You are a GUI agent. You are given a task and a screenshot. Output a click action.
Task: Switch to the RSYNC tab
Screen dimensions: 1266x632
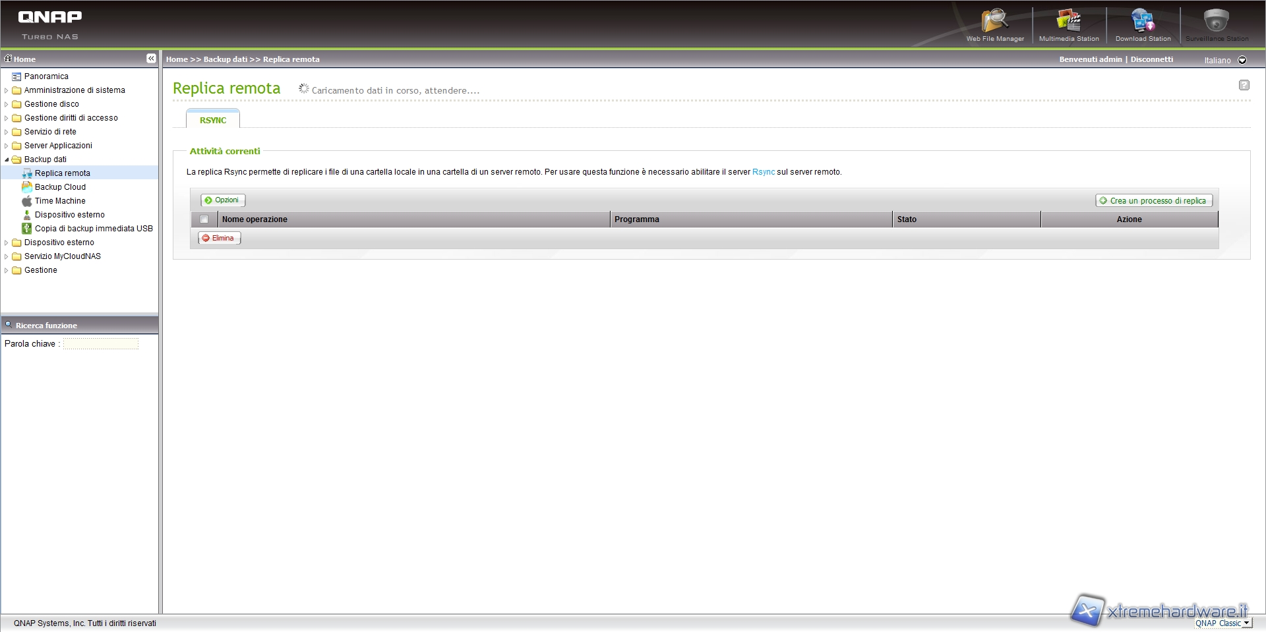[x=213, y=120]
